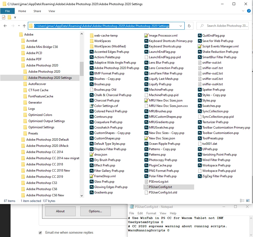253x237 pixels.
Task: Select the CT Font Cache tree folder
Action: coord(38,90)
